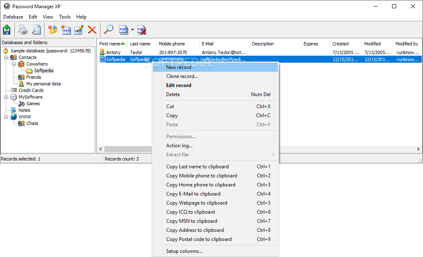
Task: Click the Softpedia folder icon in the tree
Action: 29,71
